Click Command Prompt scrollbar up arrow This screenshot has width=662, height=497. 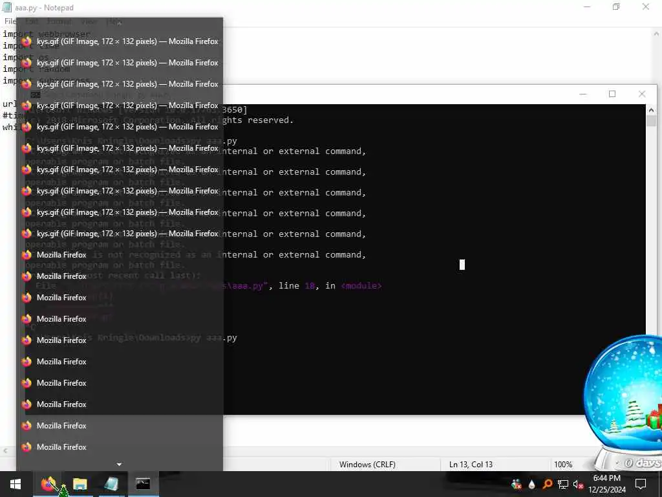coord(651,110)
